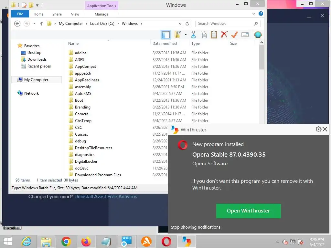Open File Explorer from the taskbar
This screenshot has height=248, width=331.
pyautogui.click(x=46, y=242)
